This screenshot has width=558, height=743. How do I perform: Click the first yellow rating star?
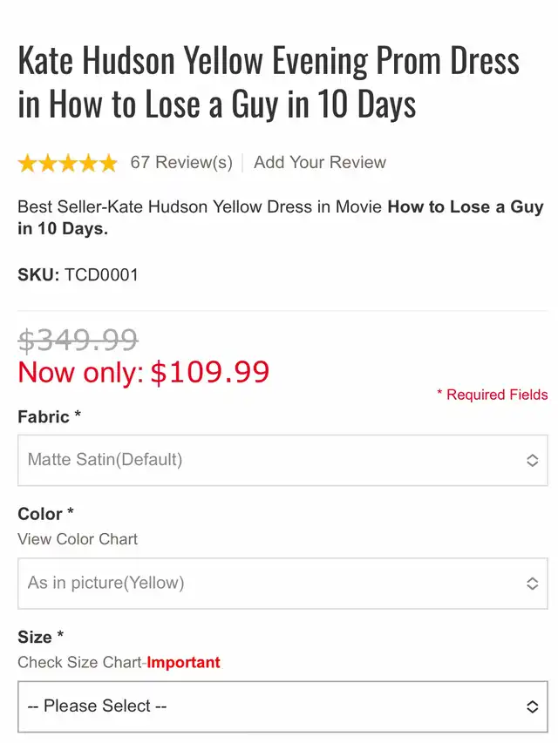(27, 163)
